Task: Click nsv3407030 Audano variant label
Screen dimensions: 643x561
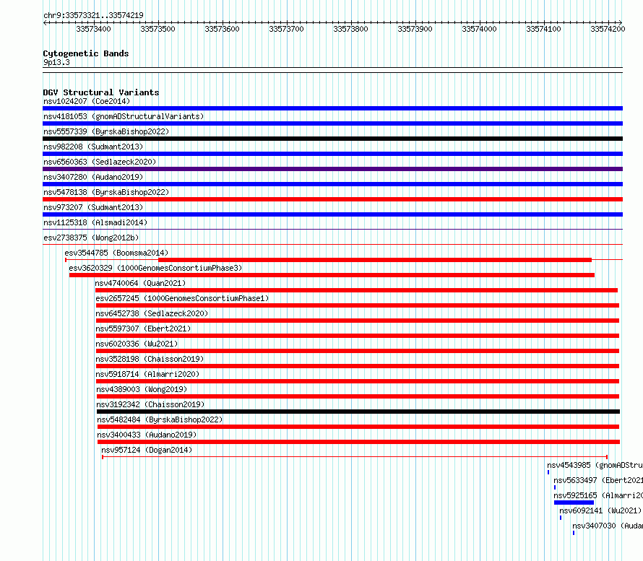Action: tap(608, 526)
